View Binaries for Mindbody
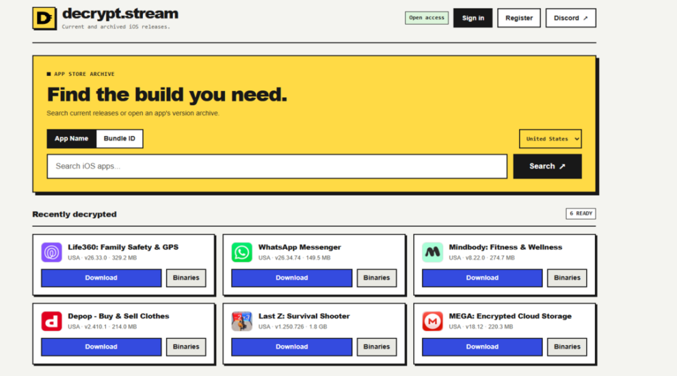The height and width of the screenshot is (376, 677). click(x=567, y=278)
